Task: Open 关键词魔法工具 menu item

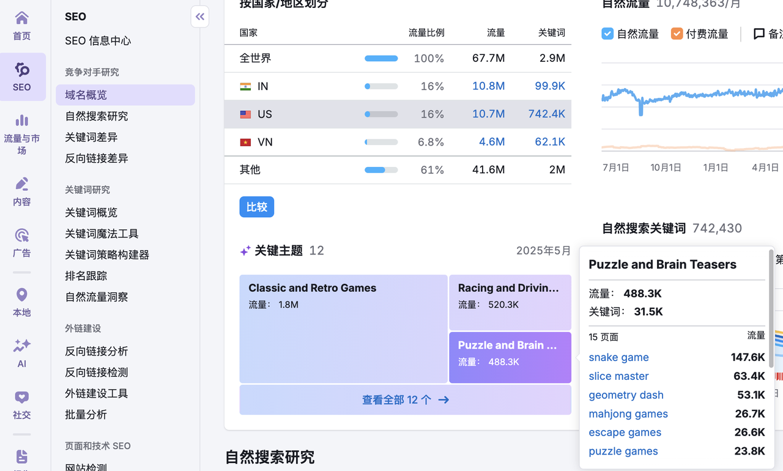Action: click(102, 234)
